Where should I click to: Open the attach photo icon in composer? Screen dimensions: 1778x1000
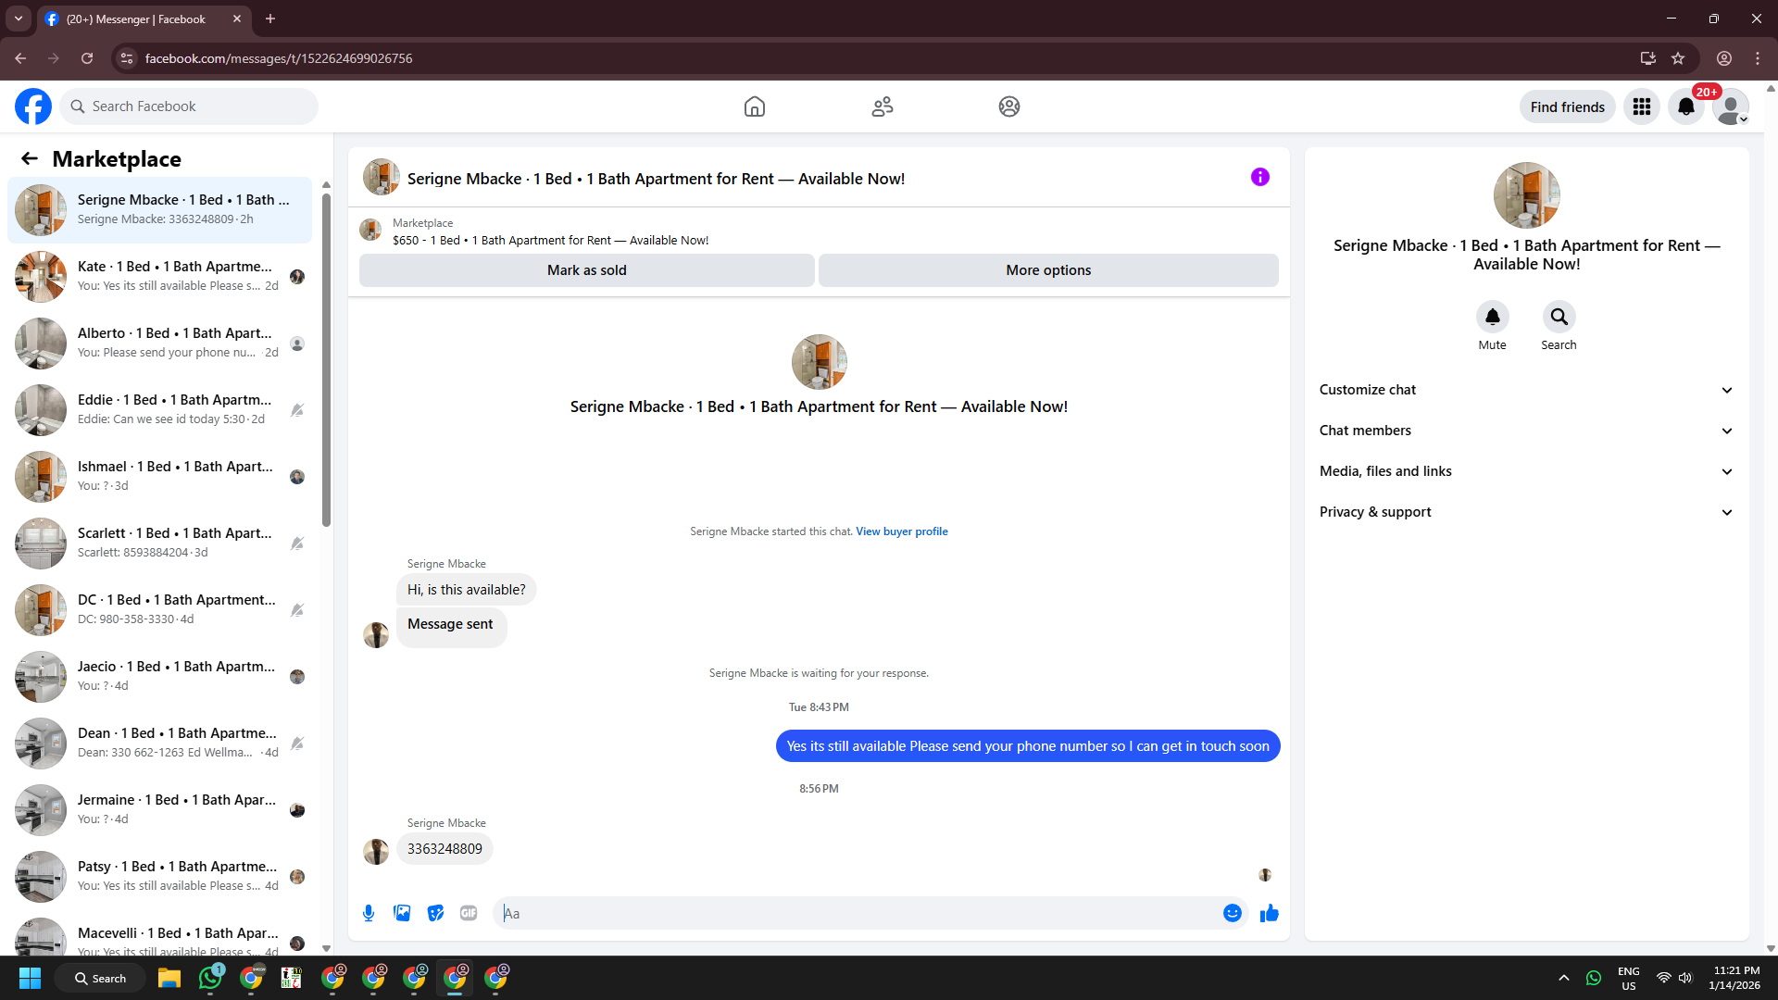(402, 913)
